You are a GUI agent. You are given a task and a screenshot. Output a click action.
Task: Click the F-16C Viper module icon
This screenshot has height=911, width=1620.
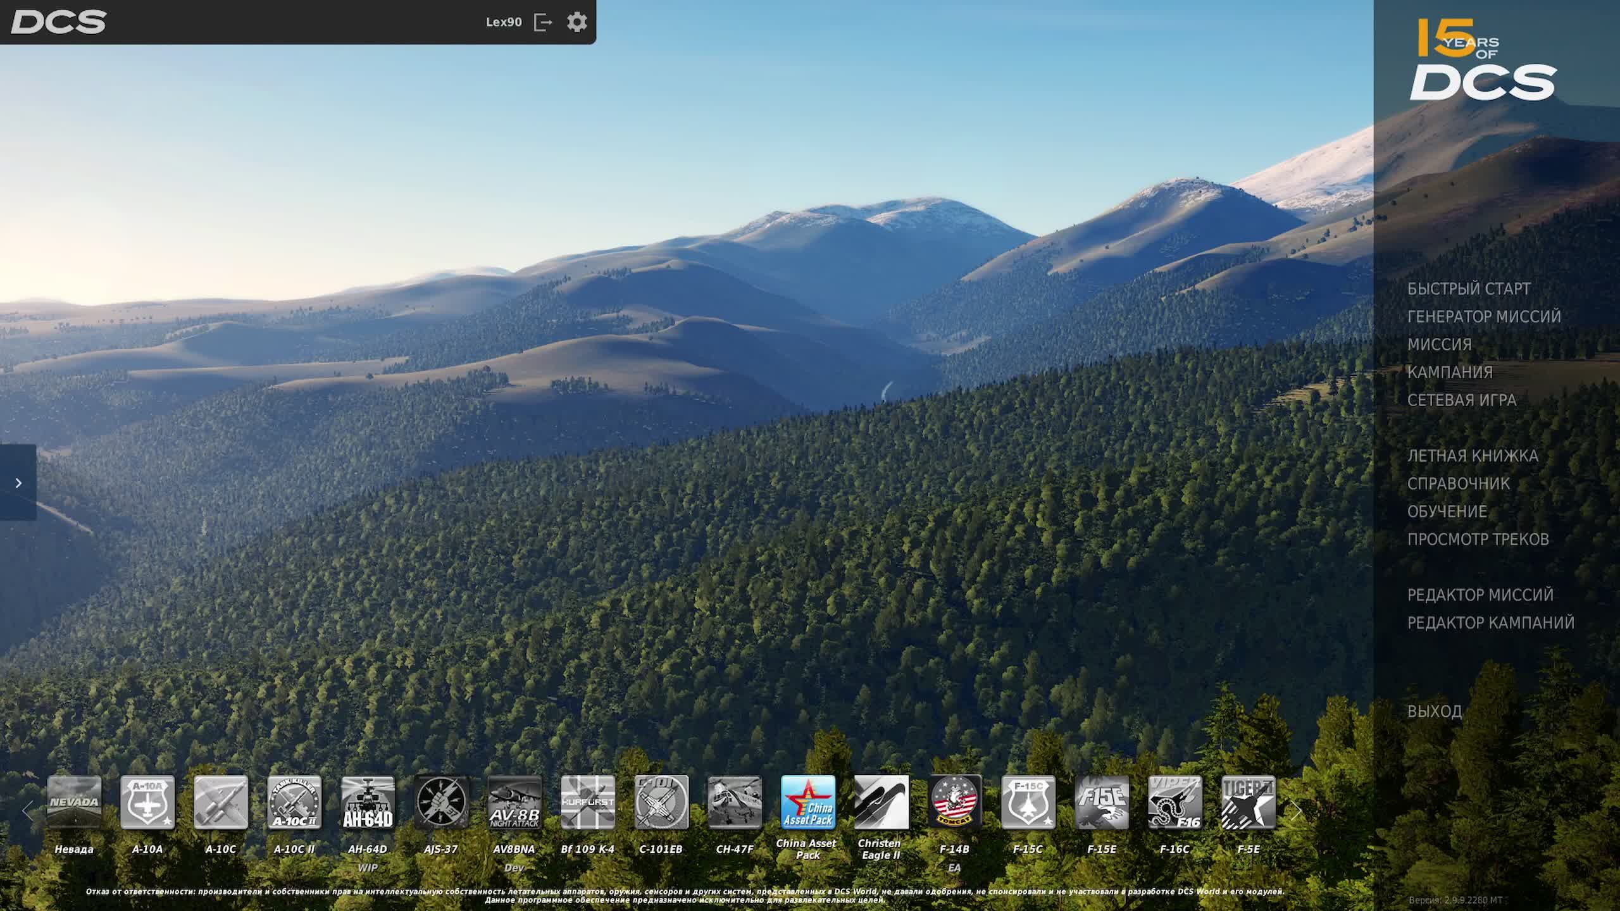point(1174,802)
